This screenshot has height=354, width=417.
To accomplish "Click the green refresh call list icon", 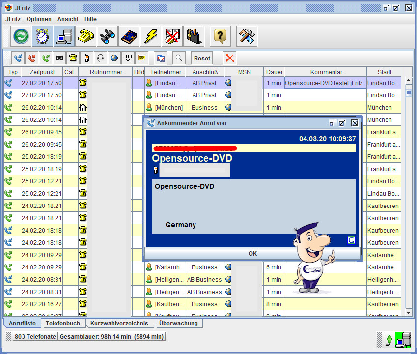I will tap(21, 36).
